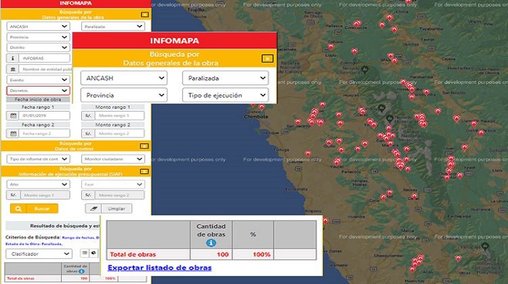Screen dimensions: 508x284
Task: Select the map marker near Tortuga
Action: tap(308, 153)
